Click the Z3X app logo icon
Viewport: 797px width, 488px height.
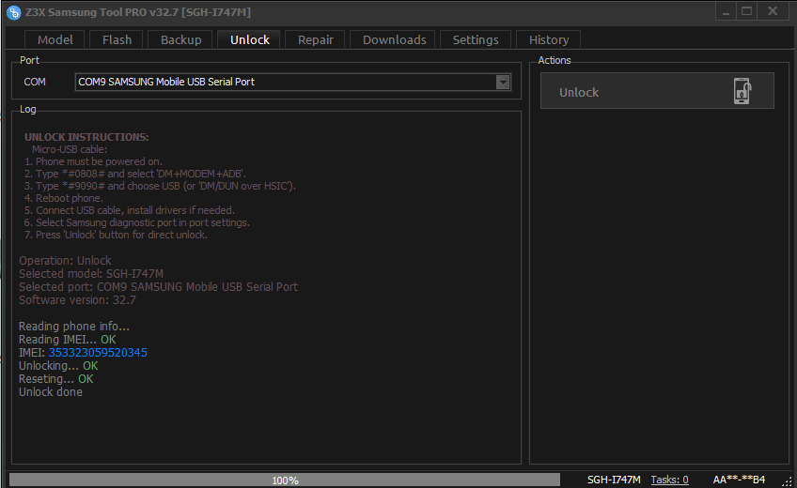pyautogui.click(x=14, y=13)
